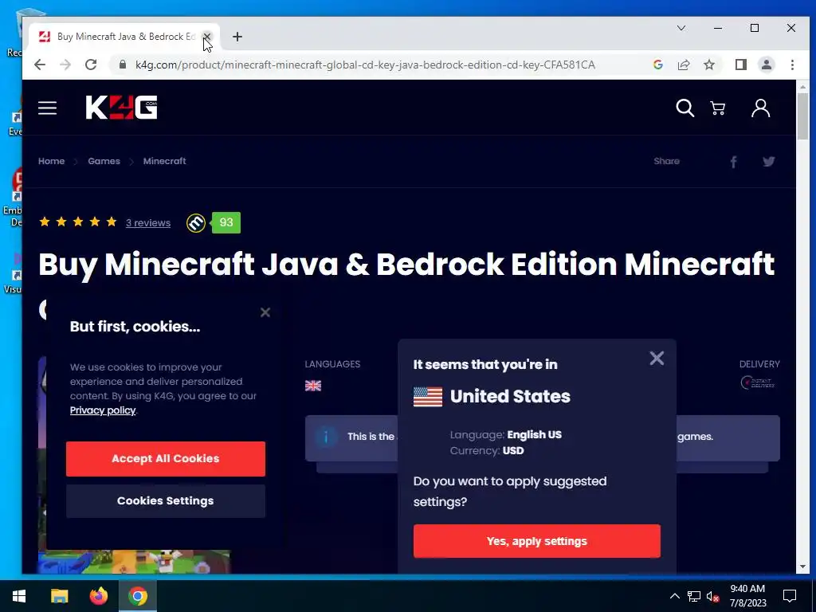Close the Buy Minecraft tab
Viewport: 816px width, 612px height.
point(206,37)
